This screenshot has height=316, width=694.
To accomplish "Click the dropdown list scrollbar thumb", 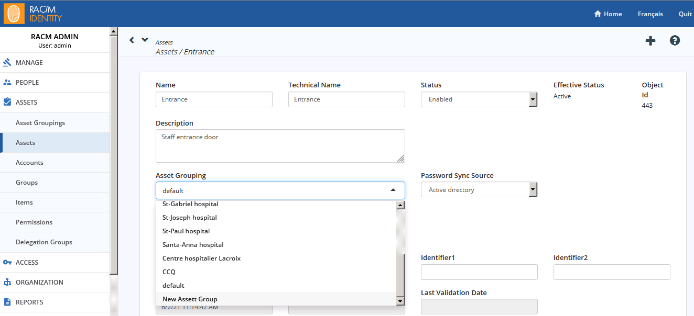I will (400, 275).
